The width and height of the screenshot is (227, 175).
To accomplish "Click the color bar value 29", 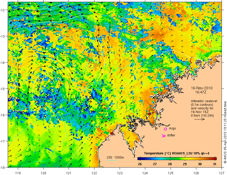I will click(x=185, y=164).
